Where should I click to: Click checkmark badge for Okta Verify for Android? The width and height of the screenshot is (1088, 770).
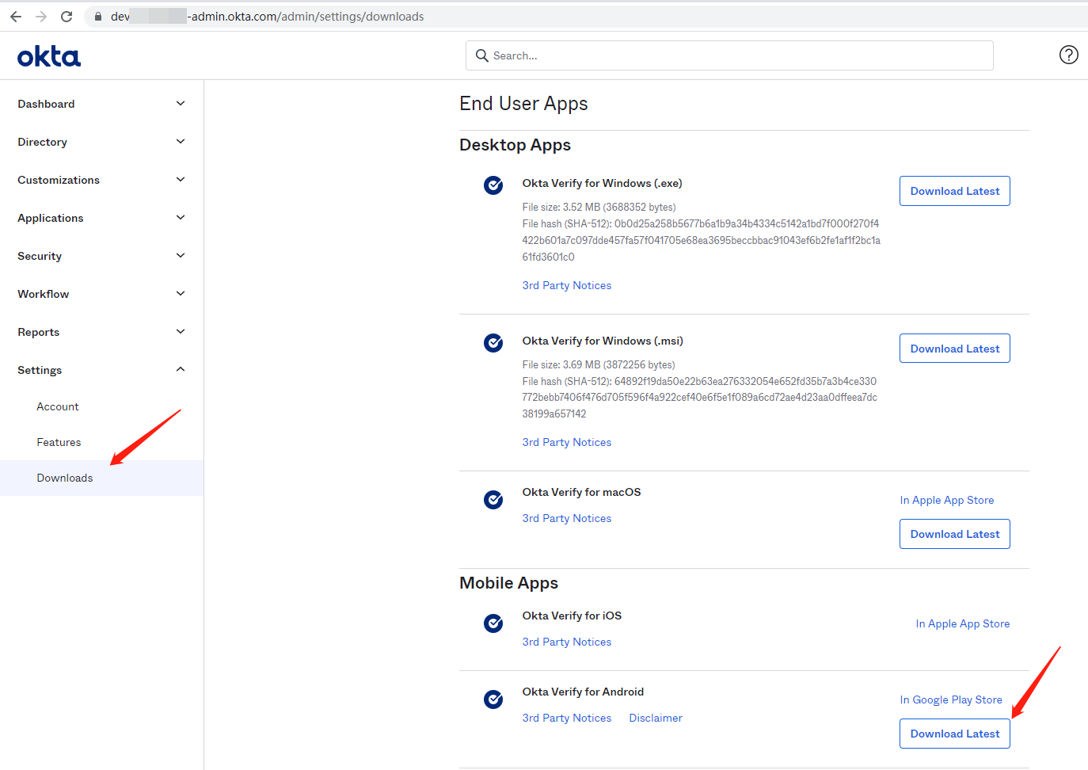tap(493, 699)
